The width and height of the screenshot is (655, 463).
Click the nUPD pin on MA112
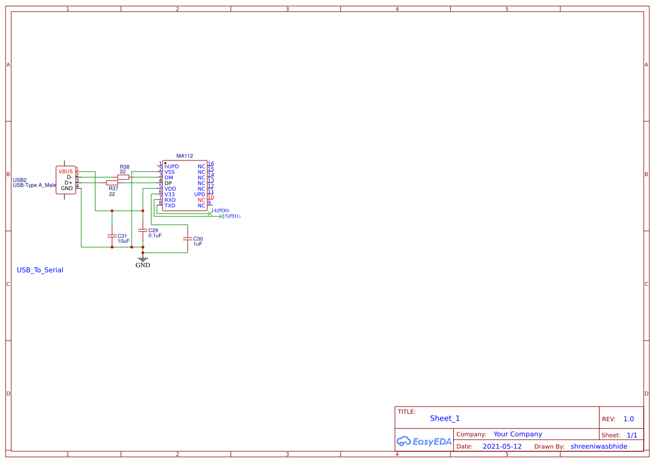click(x=171, y=166)
